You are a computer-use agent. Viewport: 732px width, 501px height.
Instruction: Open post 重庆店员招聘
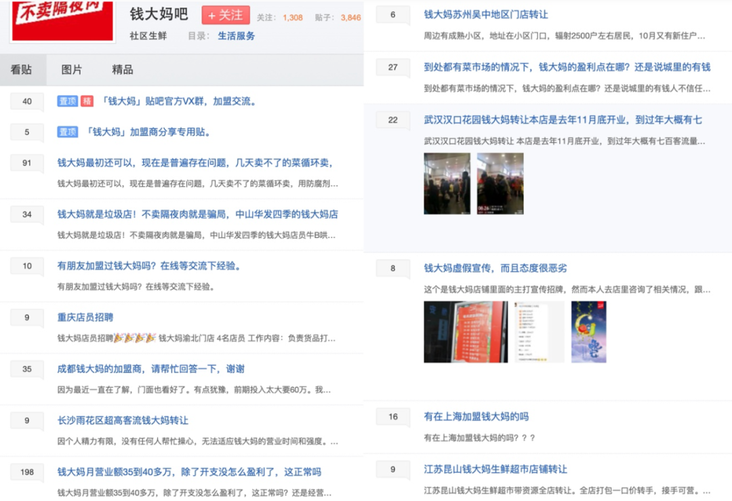pyautogui.click(x=85, y=317)
